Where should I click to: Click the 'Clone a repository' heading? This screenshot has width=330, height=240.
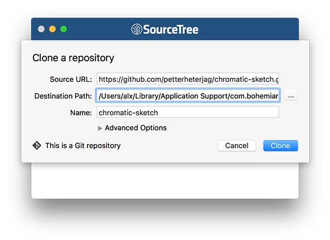tap(73, 58)
